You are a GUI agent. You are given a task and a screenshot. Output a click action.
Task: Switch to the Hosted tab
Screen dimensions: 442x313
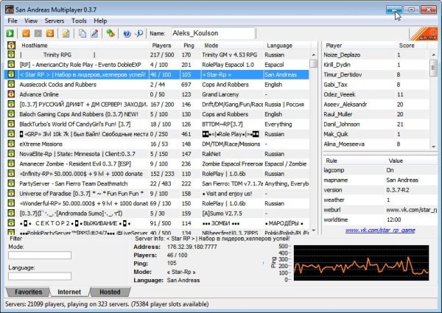coord(110,292)
